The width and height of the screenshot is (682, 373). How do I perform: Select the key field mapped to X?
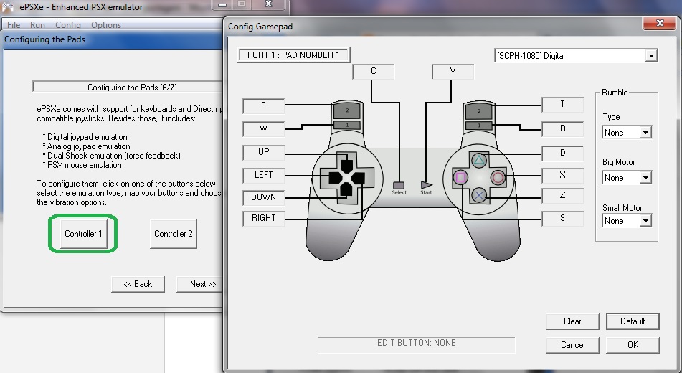click(562, 175)
